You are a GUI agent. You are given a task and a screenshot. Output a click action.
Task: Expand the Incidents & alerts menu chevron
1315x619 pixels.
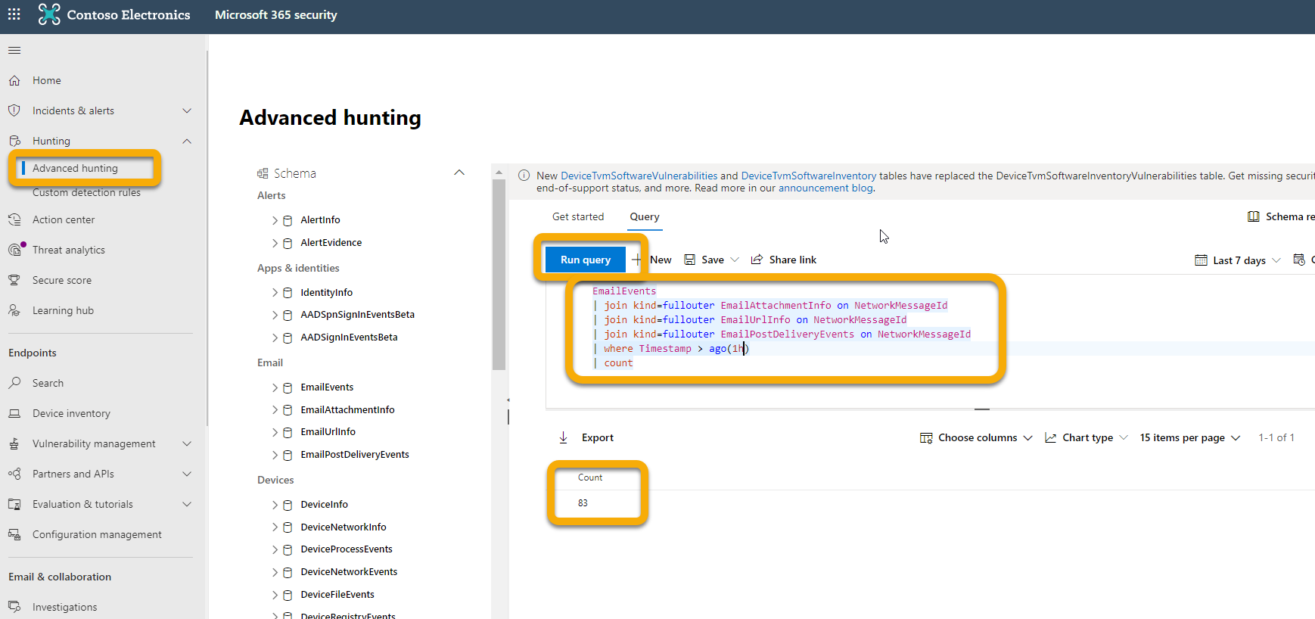coord(187,110)
